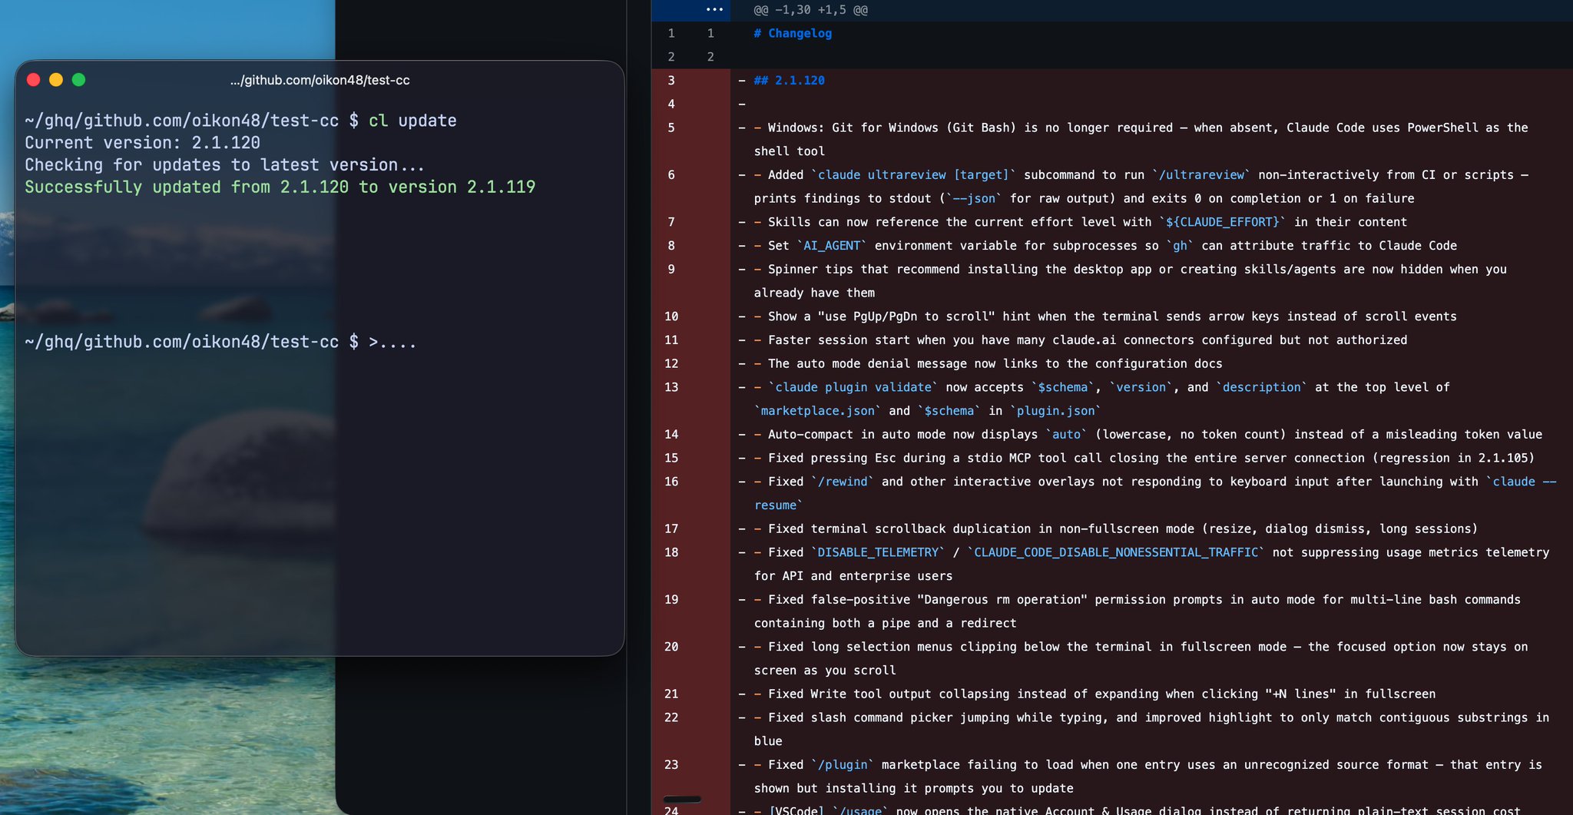Select deleted line number 16

671,482
